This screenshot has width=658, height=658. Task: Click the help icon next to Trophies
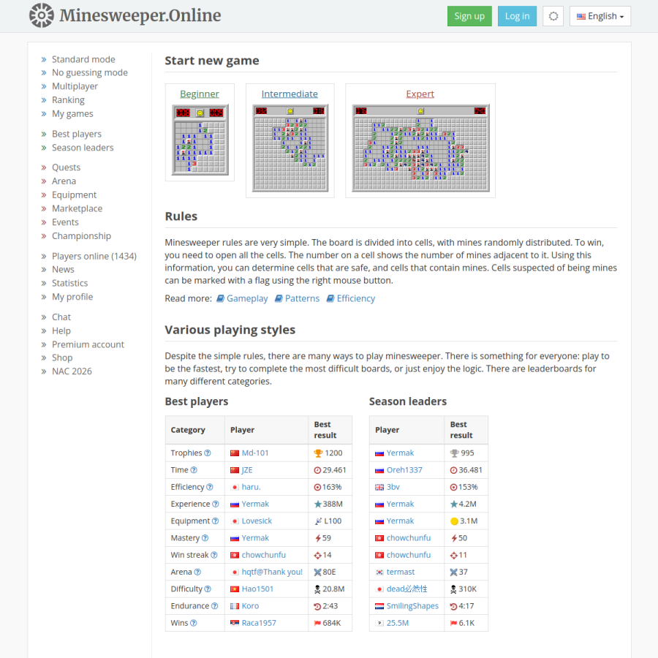(x=208, y=453)
